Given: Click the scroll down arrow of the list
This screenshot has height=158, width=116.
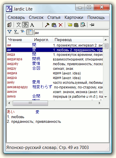Looking at the screenshot, I should tap(106, 97).
